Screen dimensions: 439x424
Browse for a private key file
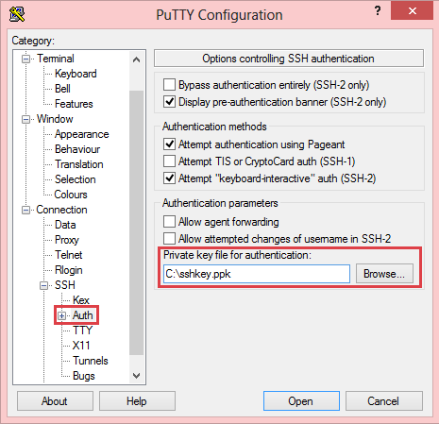[x=384, y=274]
